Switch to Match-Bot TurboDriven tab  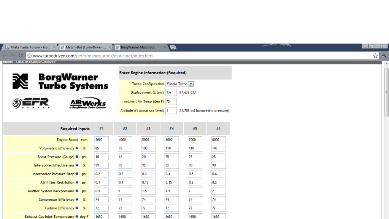click(85, 47)
